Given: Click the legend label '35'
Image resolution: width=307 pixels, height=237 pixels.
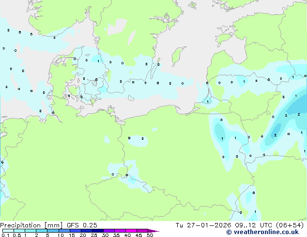Looking at the screenshot, I should (x=116, y=235).
